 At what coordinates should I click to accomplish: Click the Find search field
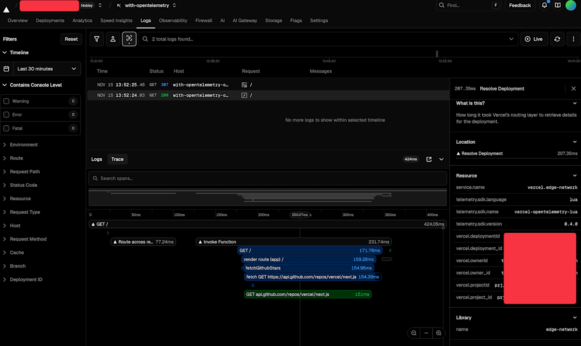coord(469,5)
